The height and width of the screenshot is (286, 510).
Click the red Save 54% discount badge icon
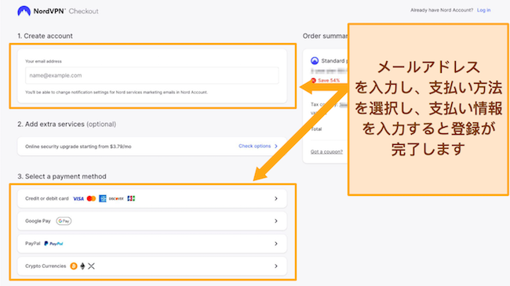pos(314,80)
